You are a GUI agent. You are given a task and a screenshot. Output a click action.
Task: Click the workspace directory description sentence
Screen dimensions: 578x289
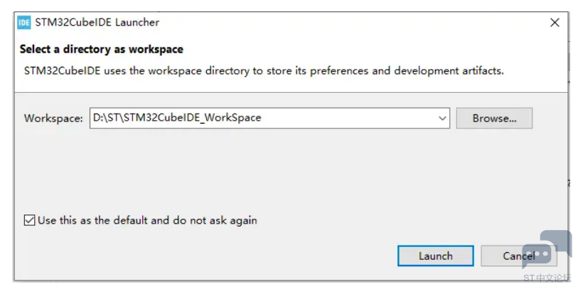coord(264,71)
